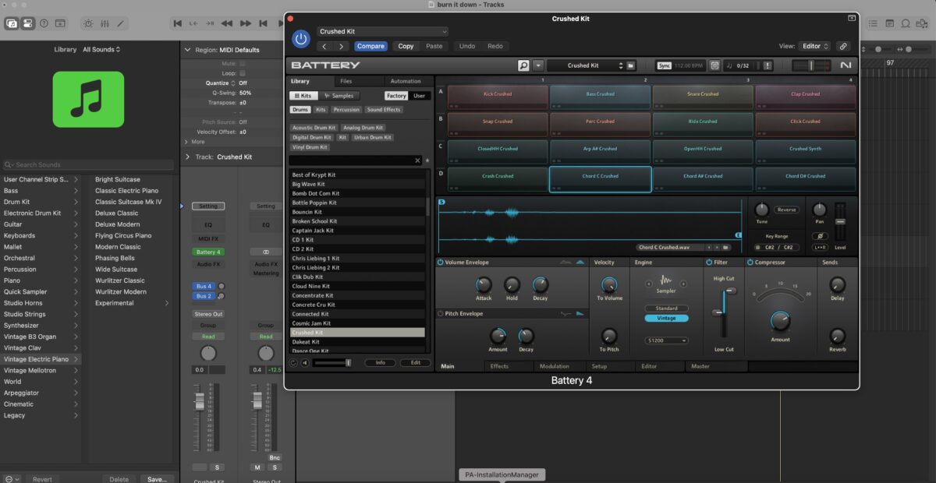Open the Crushed Kit preset dropdown in plugin header
Image resolution: width=936 pixels, height=483 pixels.
(x=383, y=31)
